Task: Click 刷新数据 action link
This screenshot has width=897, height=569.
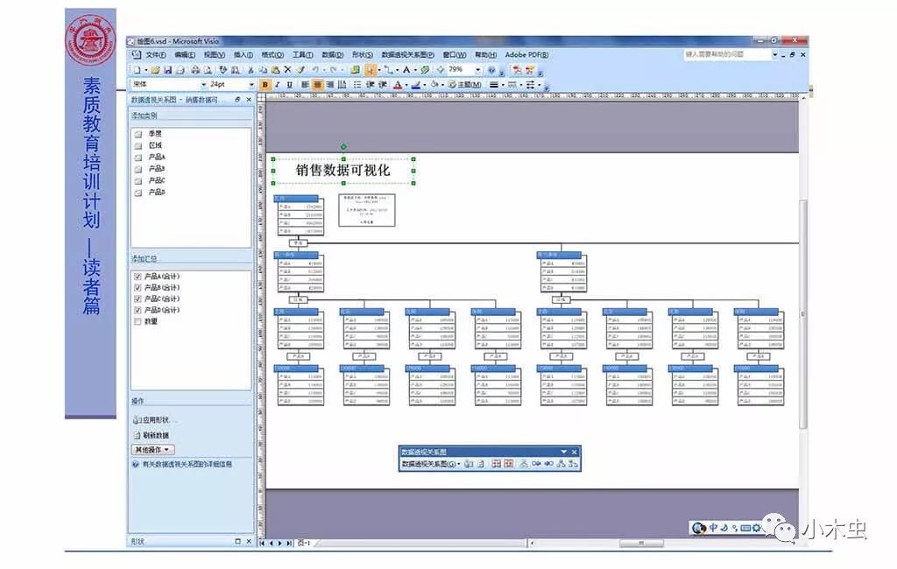Action: (151, 435)
